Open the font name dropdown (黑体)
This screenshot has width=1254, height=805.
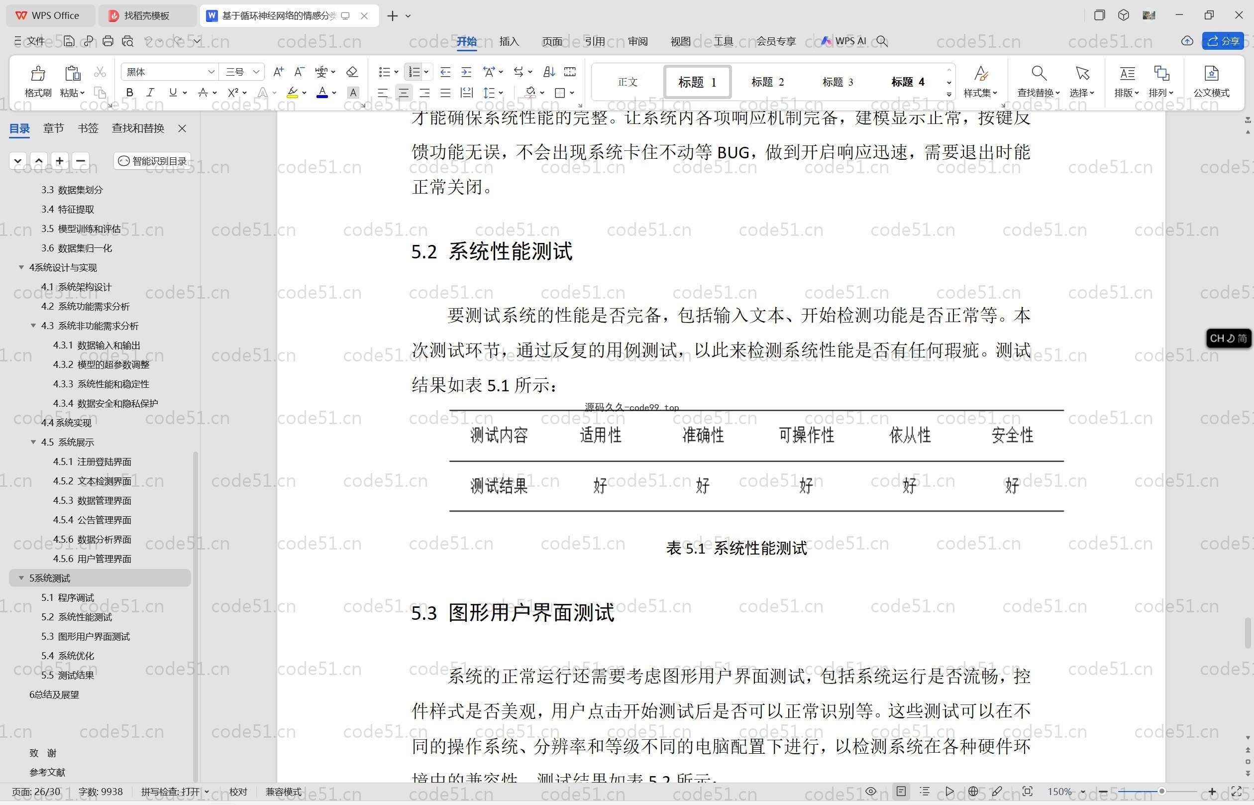pos(211,72)
